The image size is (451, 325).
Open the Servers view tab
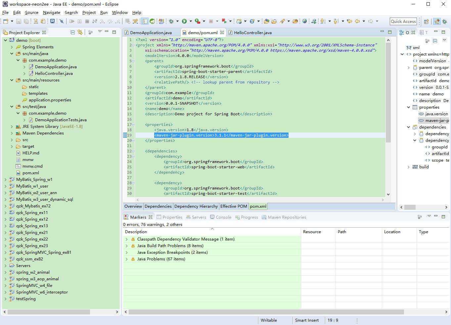pos(196,217)
